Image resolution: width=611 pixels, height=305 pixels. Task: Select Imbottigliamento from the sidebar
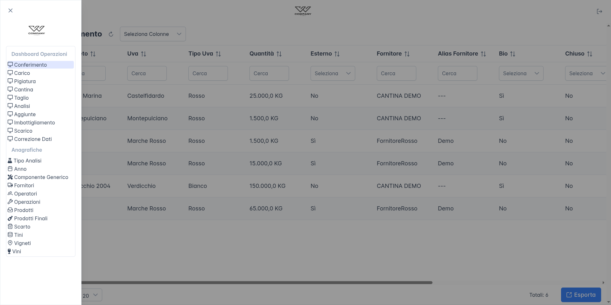(34, 123)
